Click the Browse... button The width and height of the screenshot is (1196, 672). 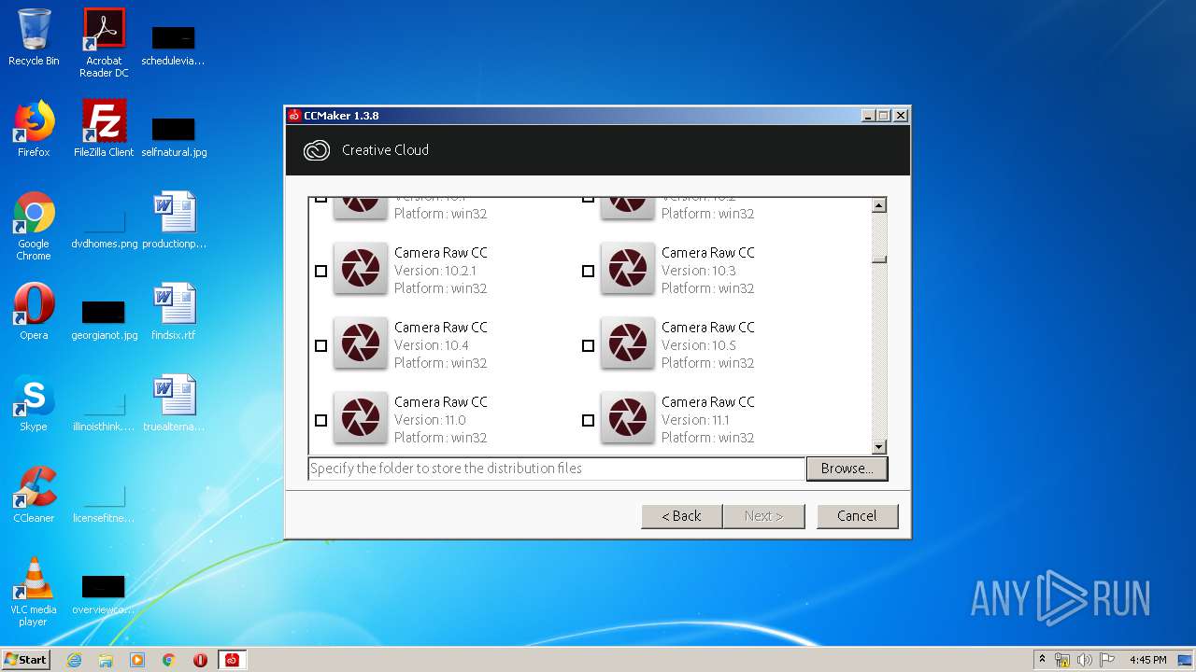847,469
